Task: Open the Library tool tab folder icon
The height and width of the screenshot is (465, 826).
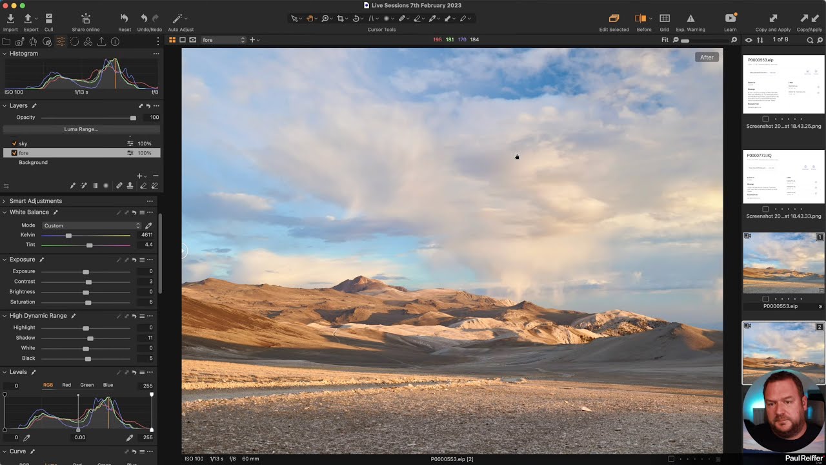Action: [x=6, y=41]
